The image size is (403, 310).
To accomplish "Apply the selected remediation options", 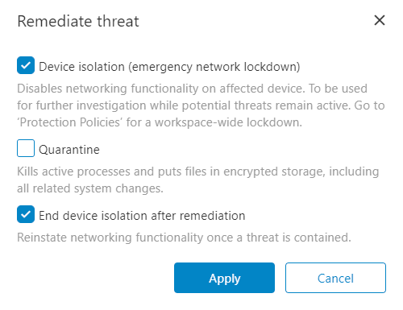I will 224,278.
